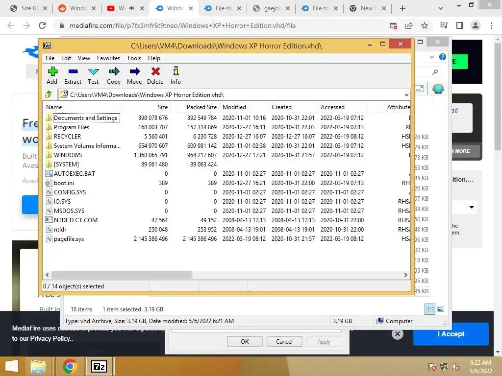Open the Chrome three-dot menu
Image resolution: width=502 pixels, height=376 pixels.
coord(491,25)
